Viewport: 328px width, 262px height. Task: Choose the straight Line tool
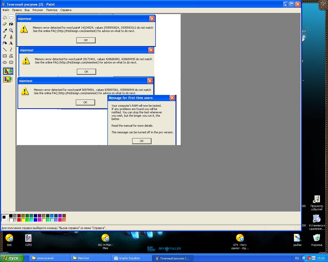pos(5,50)
